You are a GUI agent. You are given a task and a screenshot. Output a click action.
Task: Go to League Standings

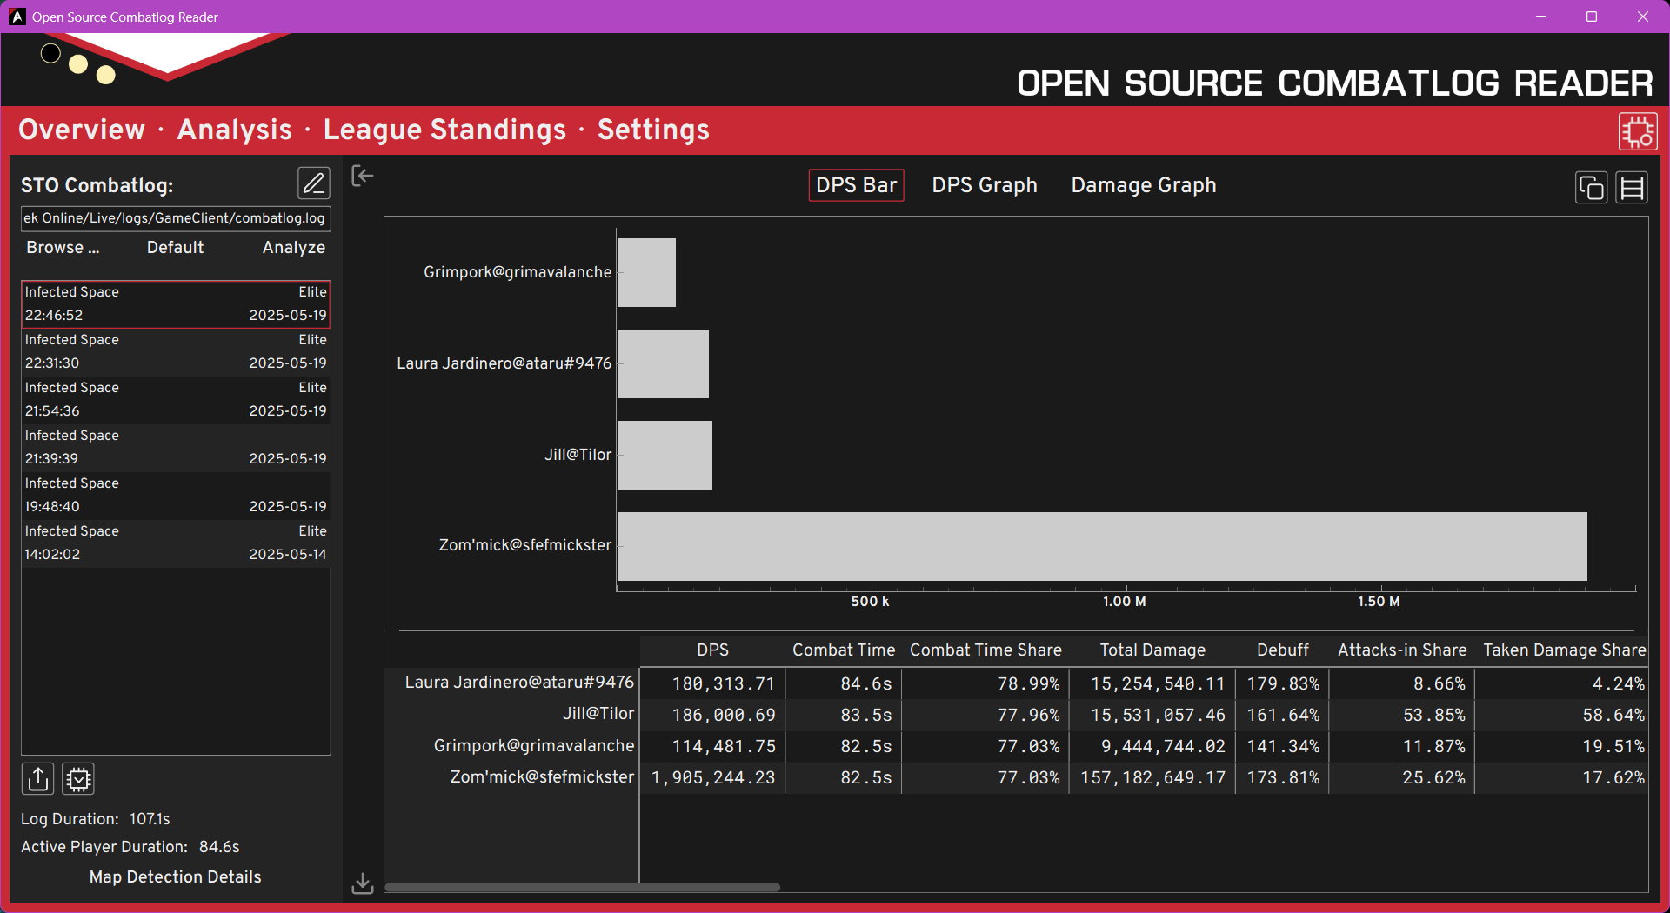pyautogui.click(x=444, y=130)
